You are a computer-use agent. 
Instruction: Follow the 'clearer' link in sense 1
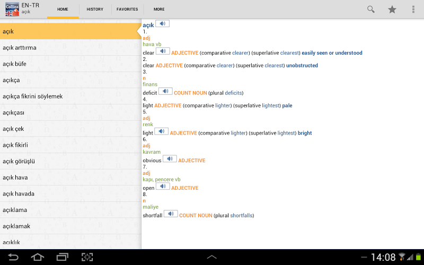tap(240, 53)
